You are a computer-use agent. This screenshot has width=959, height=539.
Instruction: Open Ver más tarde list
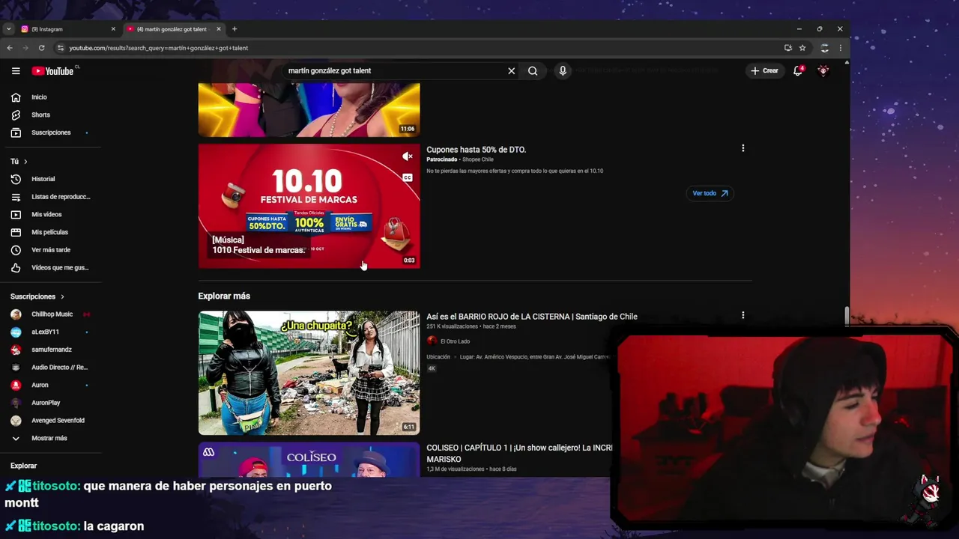click(x=50, y=250)
